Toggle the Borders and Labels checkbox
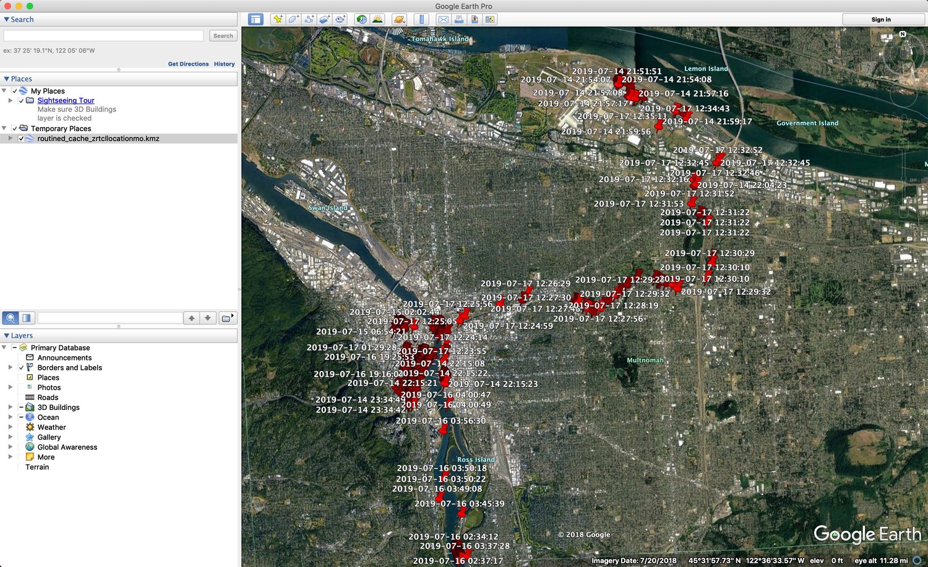 point(21,367)
